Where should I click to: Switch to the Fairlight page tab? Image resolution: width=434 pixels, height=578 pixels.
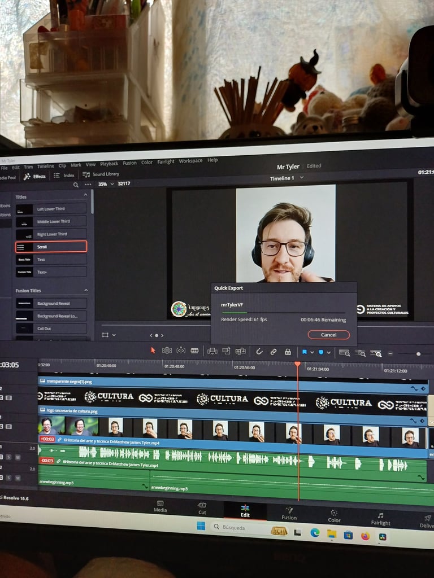coord(380,519)
